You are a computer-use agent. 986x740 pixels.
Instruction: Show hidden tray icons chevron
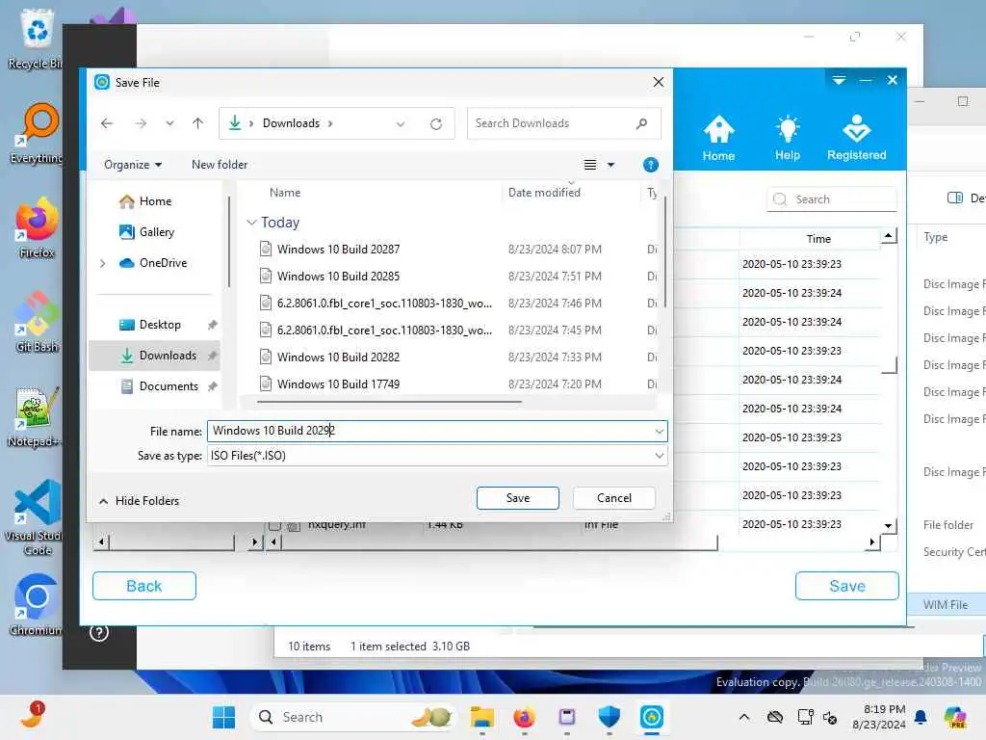pos(744,717)
